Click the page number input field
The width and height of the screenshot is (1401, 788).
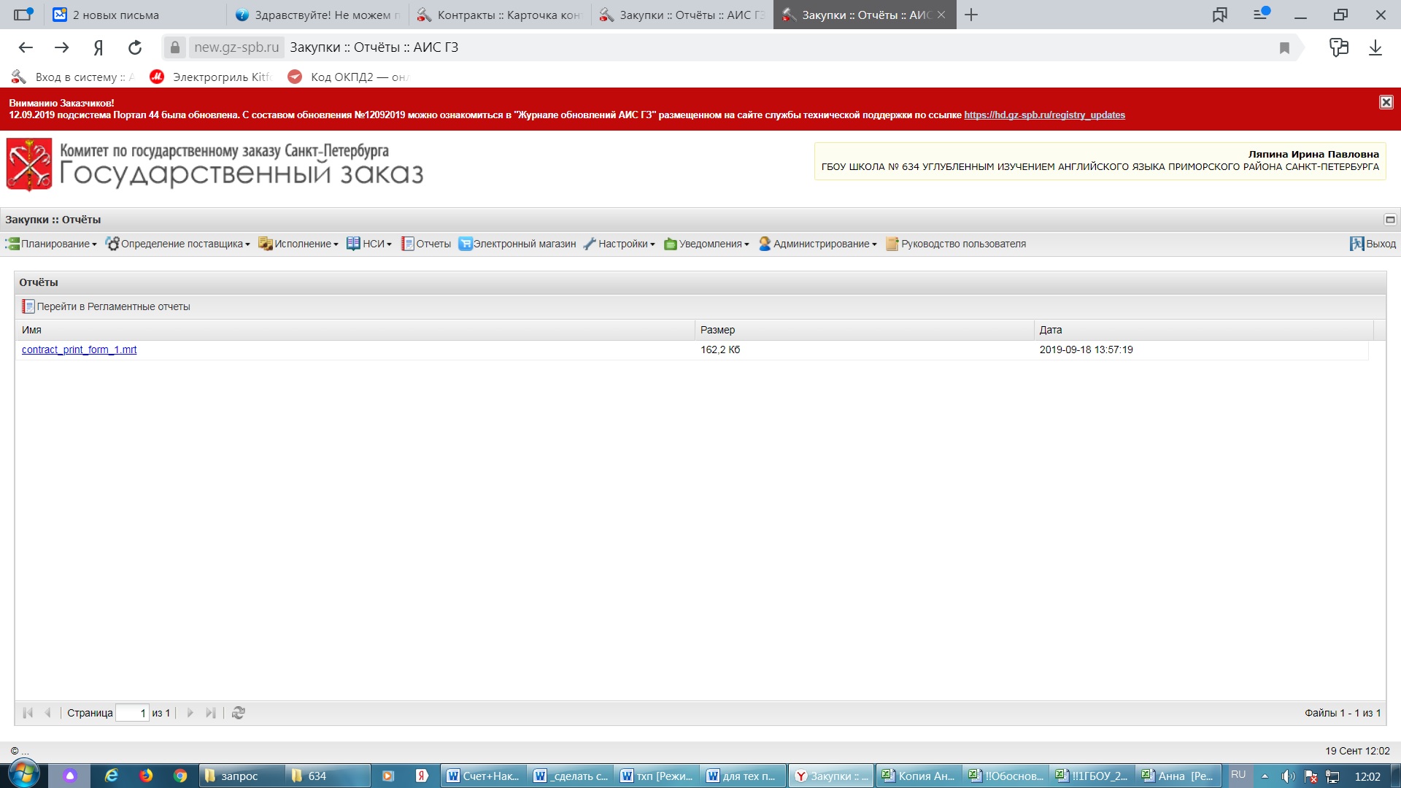coord(132,713)
